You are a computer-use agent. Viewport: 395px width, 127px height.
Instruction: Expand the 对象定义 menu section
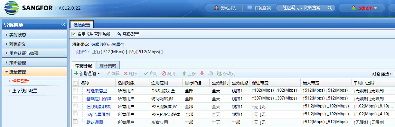point(35,44)
